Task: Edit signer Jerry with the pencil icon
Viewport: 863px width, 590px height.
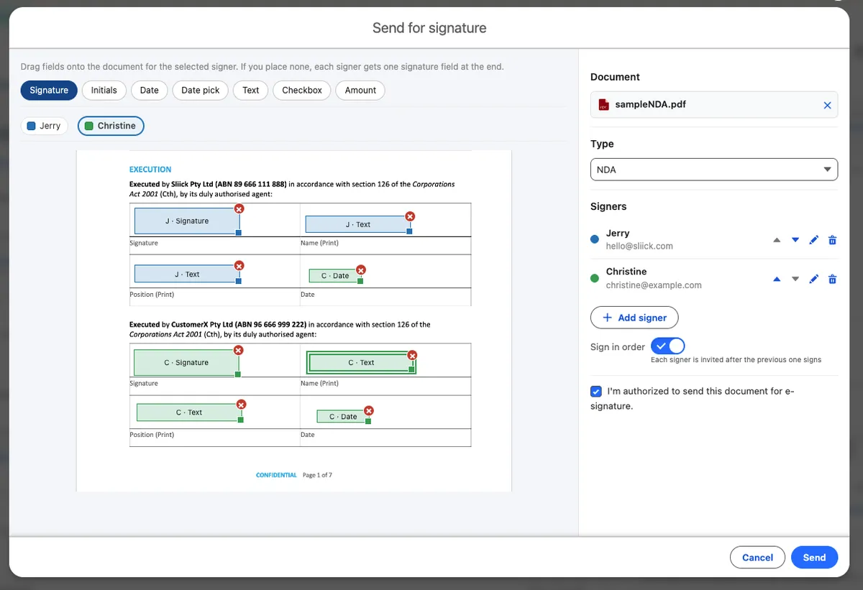Action: [x=814, y=240]
